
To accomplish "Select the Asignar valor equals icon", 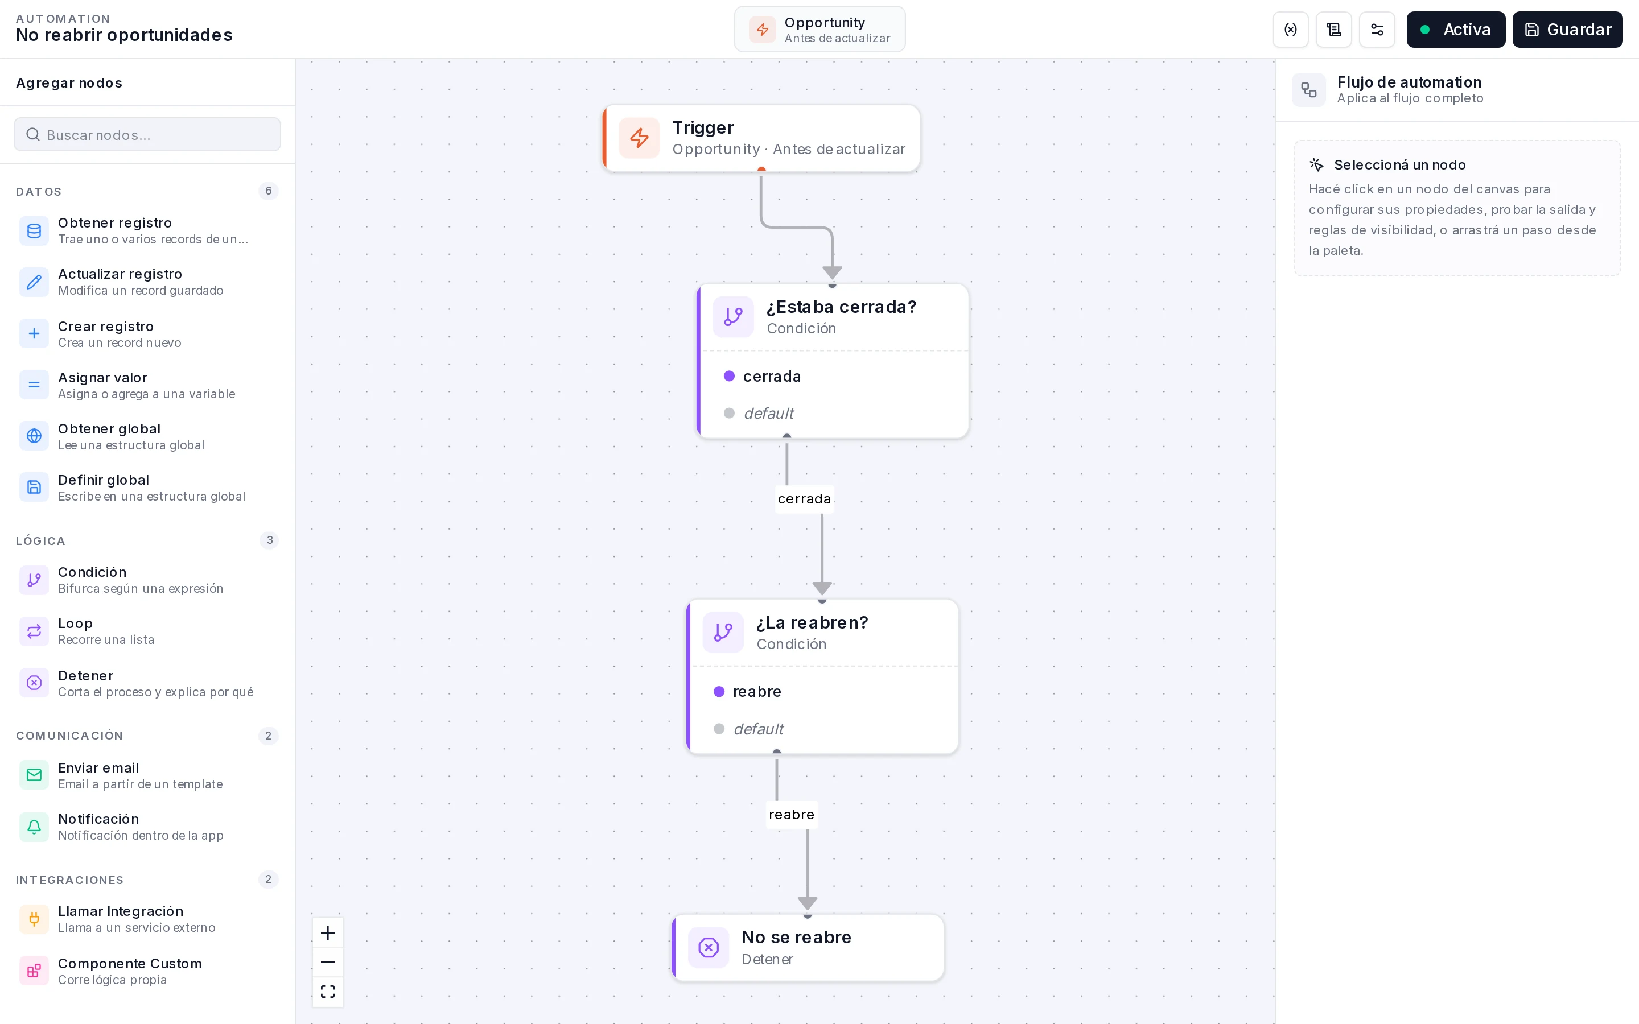I will pyautogui.click(x=34, y=385).
